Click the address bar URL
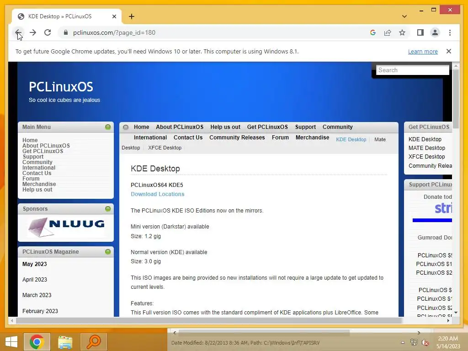 click(114, 32)
